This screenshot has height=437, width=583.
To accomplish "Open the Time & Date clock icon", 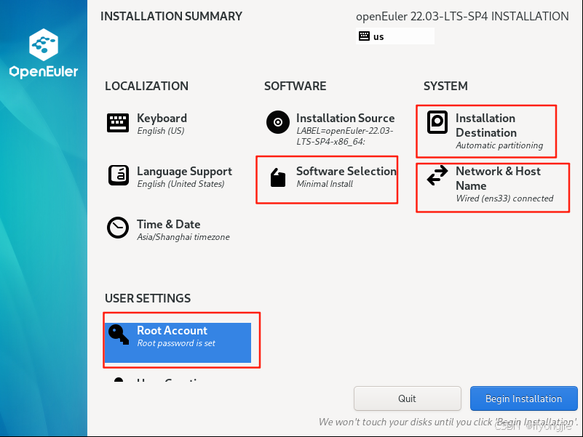I will coord(118,228).
